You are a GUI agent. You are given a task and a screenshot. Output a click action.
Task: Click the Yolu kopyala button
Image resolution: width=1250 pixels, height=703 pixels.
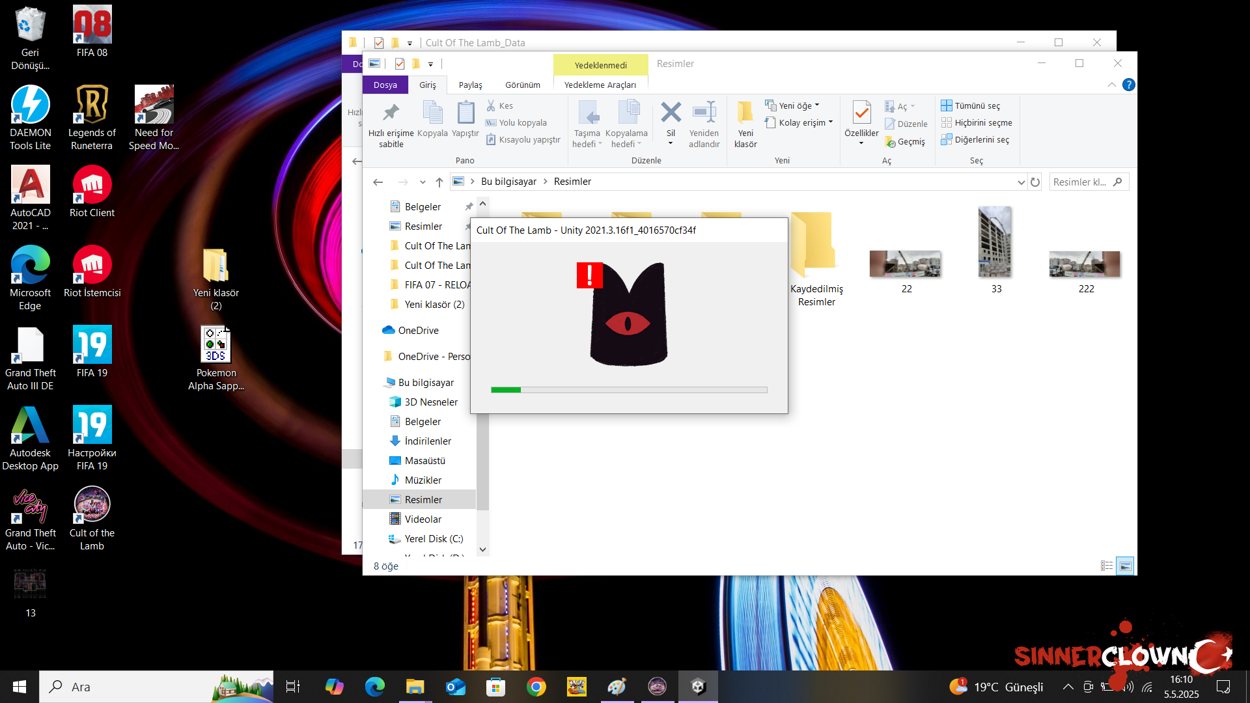tap(522, 122)
